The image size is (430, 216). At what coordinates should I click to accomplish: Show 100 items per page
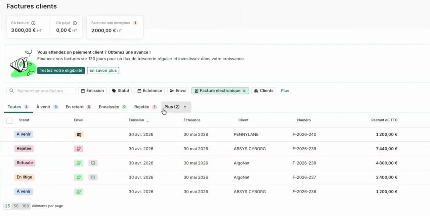(26, 206)
